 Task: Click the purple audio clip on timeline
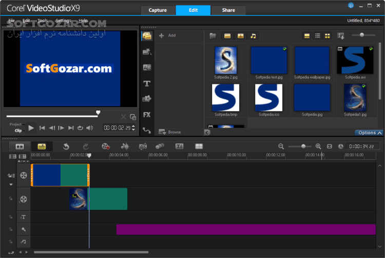tap(246, 230)
